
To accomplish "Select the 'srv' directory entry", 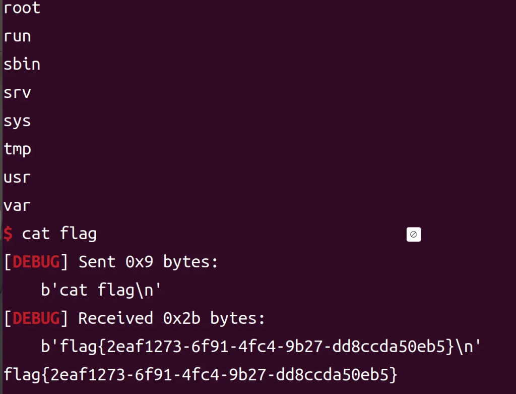I will point(17,93).
